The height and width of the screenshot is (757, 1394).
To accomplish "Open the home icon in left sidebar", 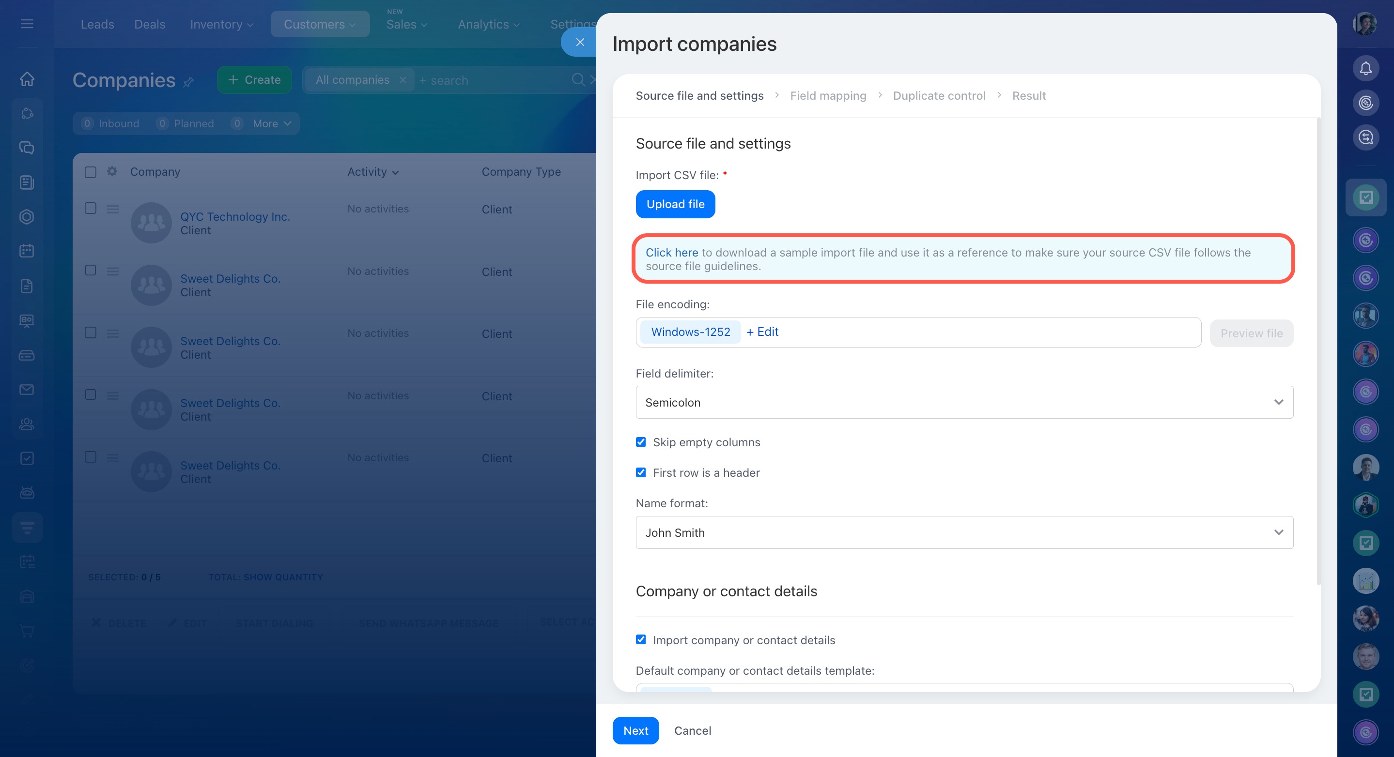I will [27, 79].
